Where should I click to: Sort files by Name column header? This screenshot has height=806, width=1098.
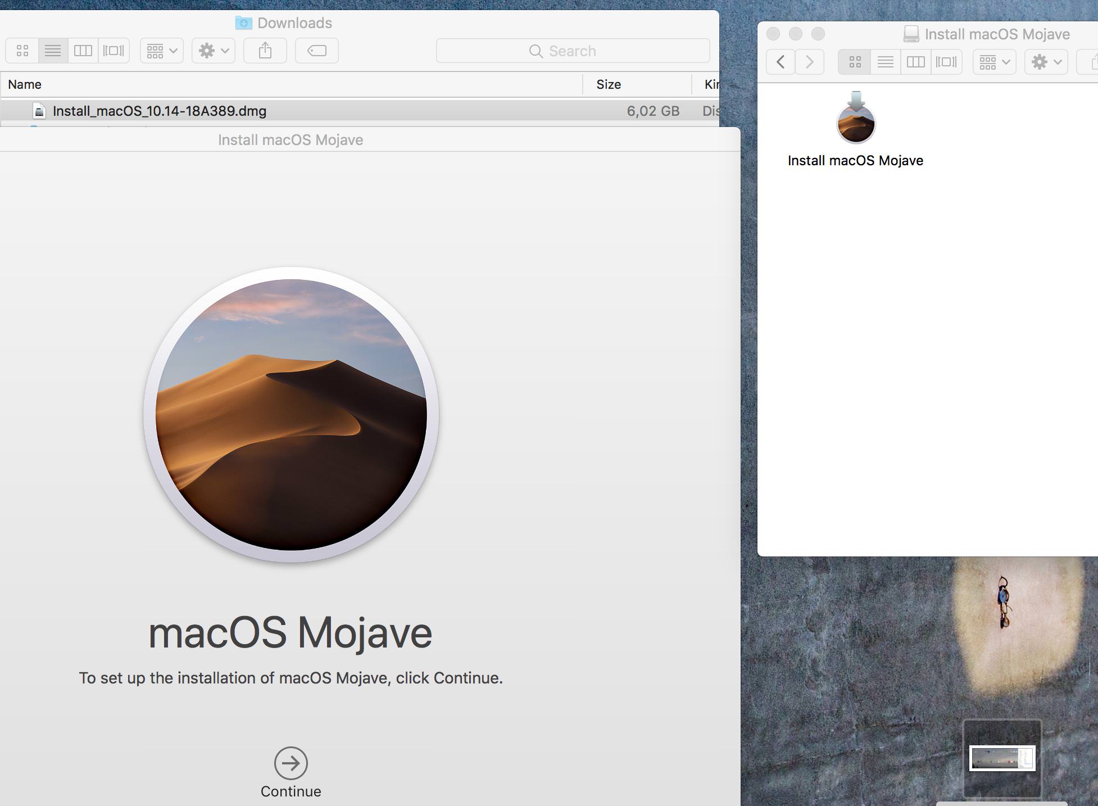25,85
